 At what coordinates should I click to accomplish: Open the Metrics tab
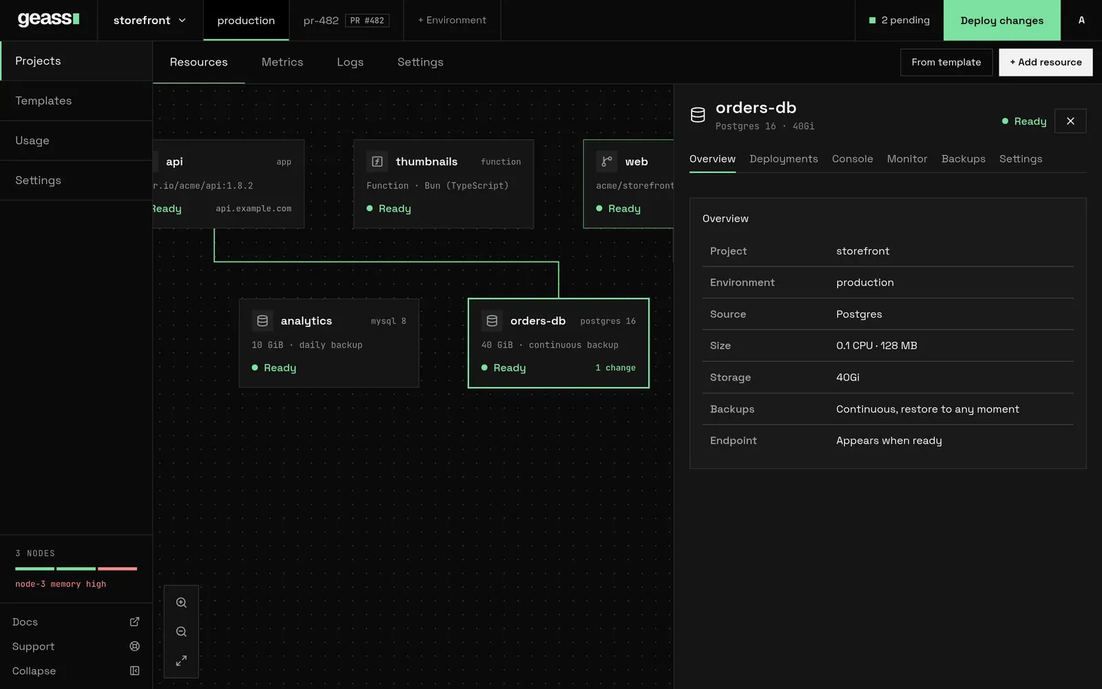[x=282, y=62]
